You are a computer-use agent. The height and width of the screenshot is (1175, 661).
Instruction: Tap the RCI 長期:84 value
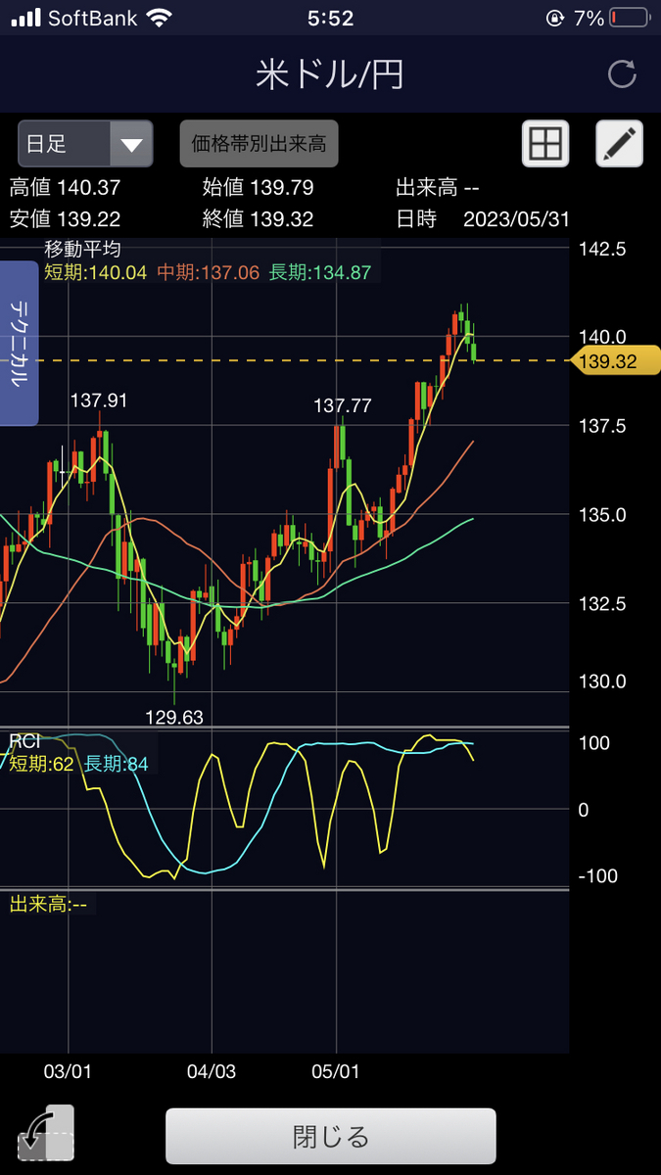pyautogui.click(x=117, y=764)
